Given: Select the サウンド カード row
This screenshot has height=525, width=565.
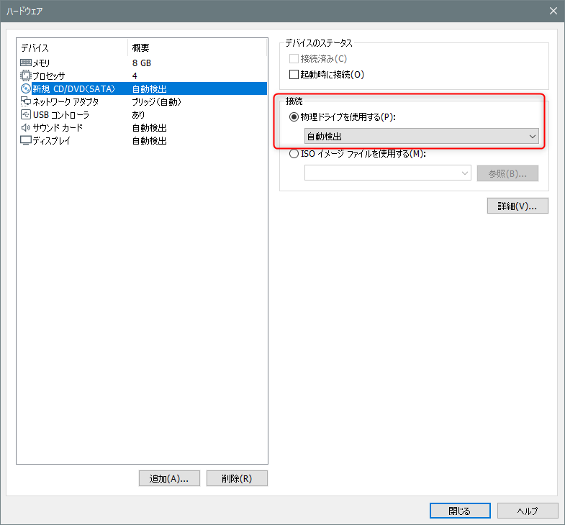Looking at the screenshot, I should coord(142,127).
